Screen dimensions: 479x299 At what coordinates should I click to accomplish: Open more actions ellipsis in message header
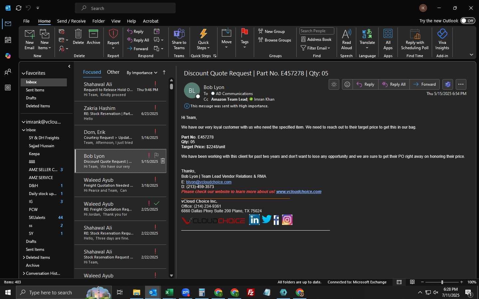pos(461,84)
